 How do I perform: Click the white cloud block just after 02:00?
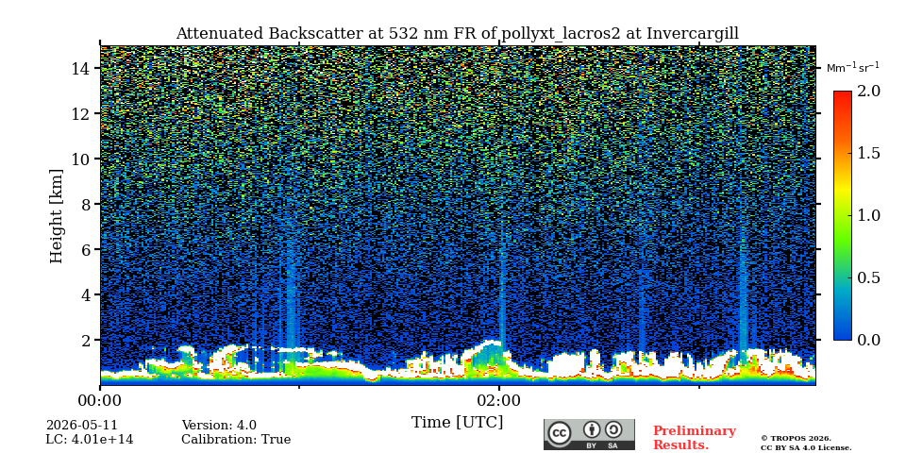pos(566,365)
